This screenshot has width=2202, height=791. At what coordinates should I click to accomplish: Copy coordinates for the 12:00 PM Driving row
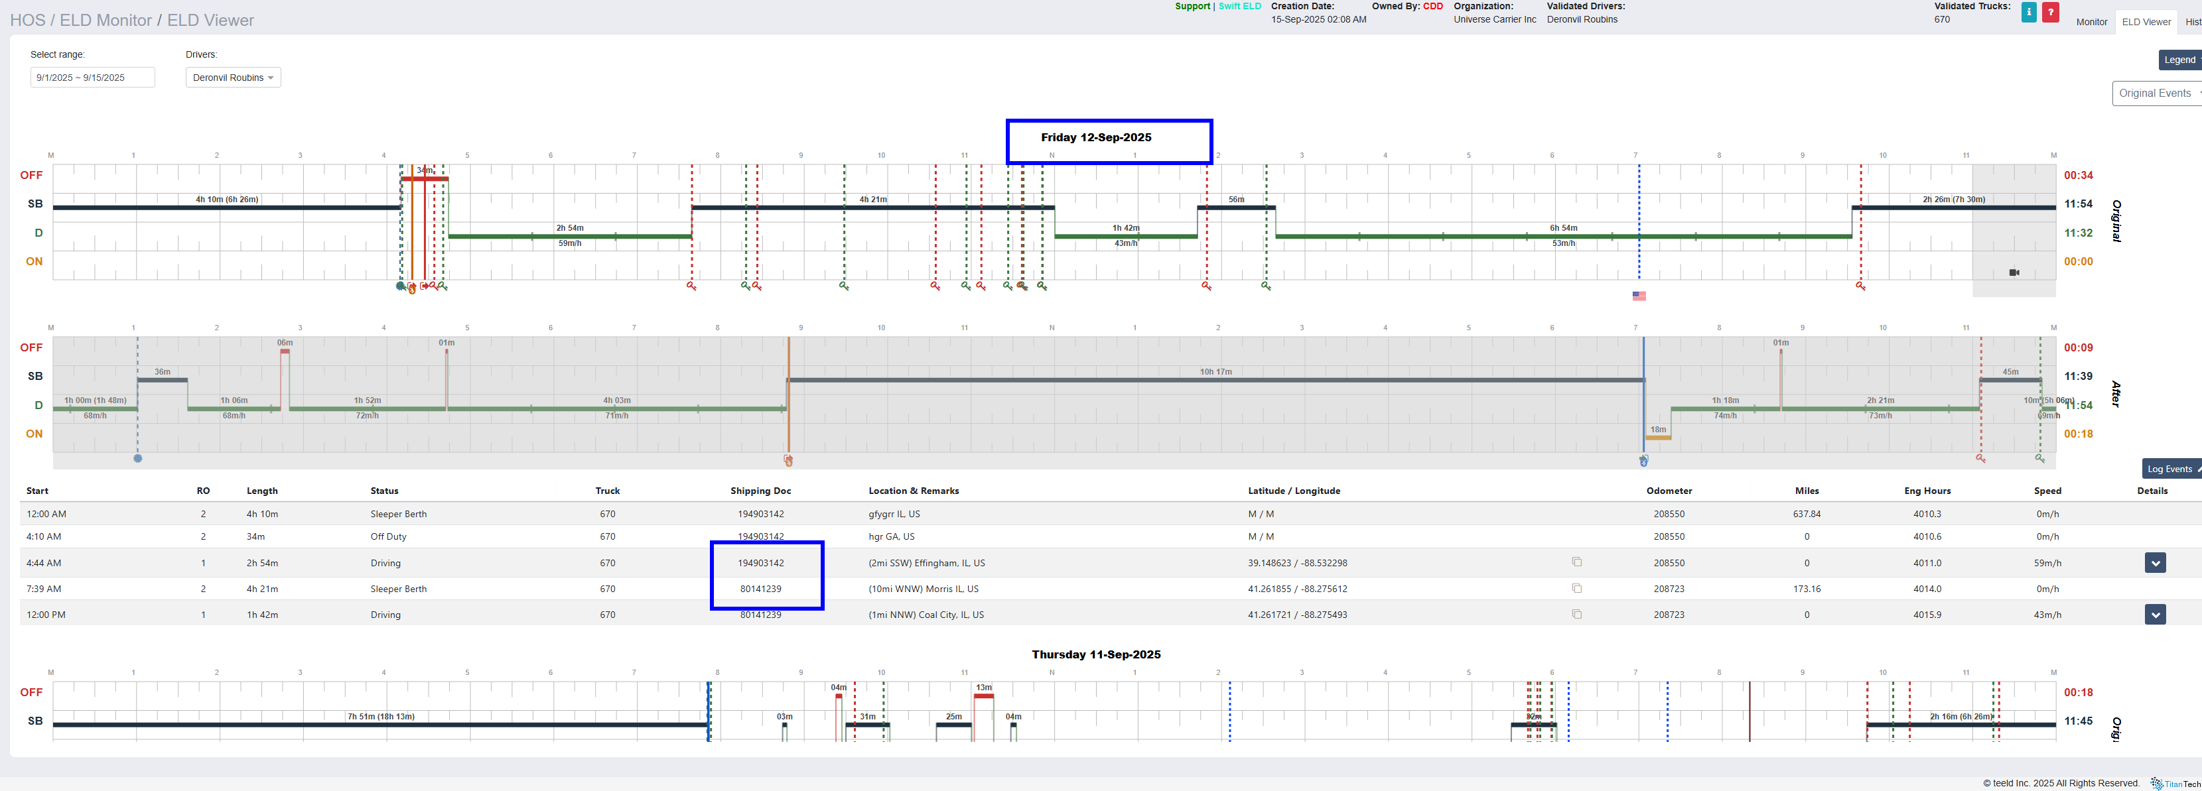[1576, 614]
